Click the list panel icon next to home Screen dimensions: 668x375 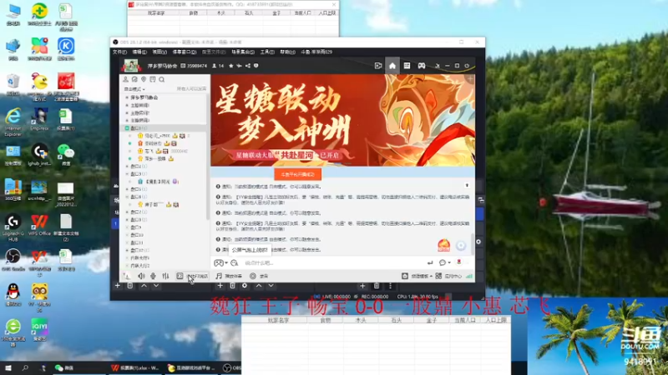click(x=407, y=66)
